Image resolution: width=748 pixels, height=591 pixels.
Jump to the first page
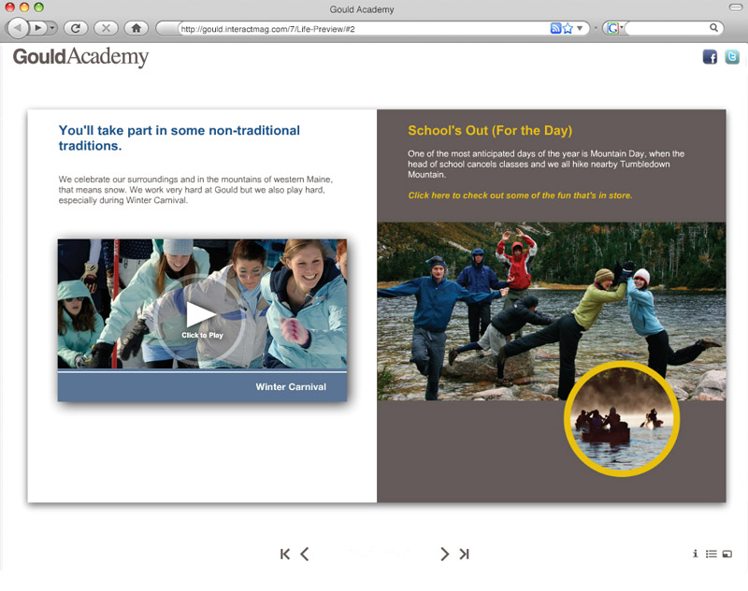click(x=285, y=554)
